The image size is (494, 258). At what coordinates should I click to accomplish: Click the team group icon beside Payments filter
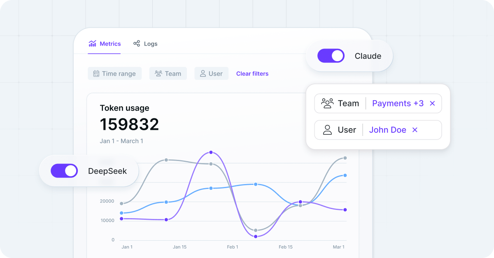click(328, 103)
